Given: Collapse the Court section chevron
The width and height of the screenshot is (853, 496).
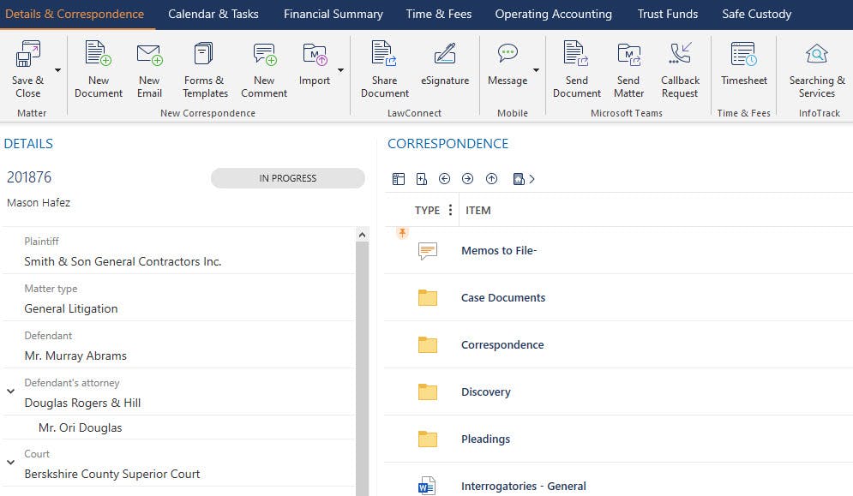Looking at the screenshot, I should click(x=11, y=463).
